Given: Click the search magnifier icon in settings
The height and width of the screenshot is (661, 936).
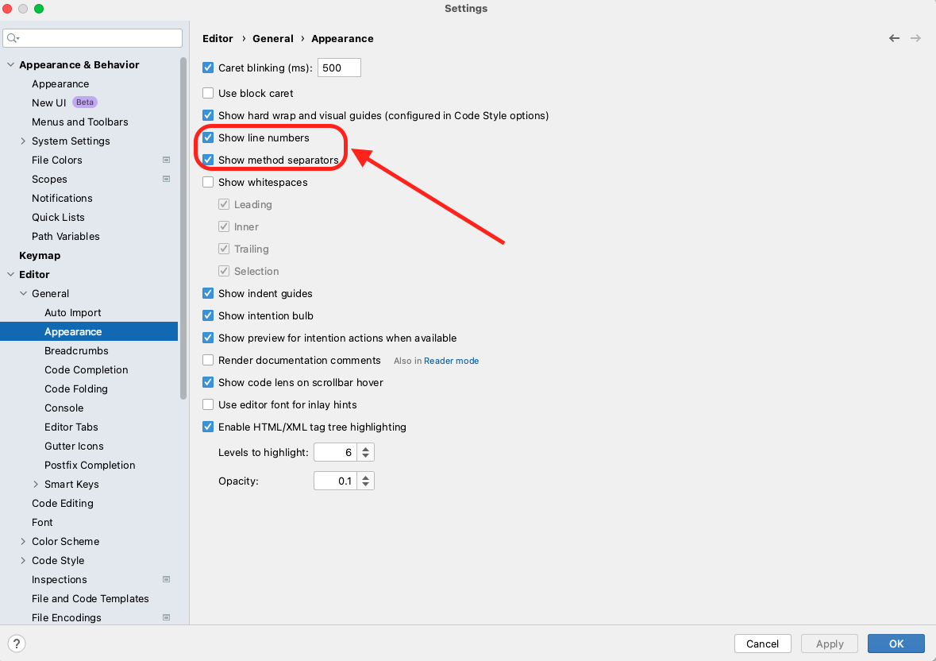Looking at the screenshot, I should click(x=13, y=38).
